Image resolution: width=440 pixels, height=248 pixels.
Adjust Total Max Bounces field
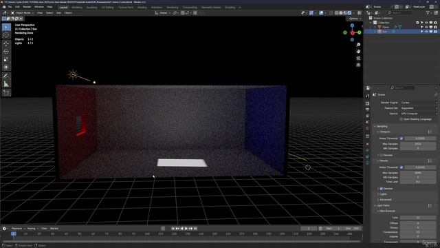(418, 218)
